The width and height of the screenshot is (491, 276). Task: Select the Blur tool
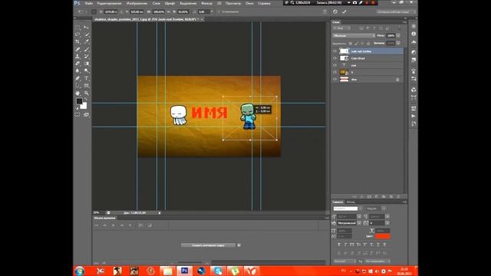click(77, 71)
